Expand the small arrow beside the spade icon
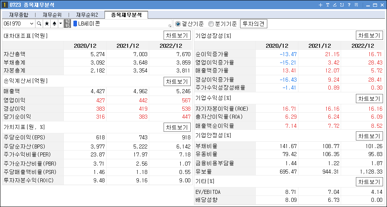 point(61,23)
